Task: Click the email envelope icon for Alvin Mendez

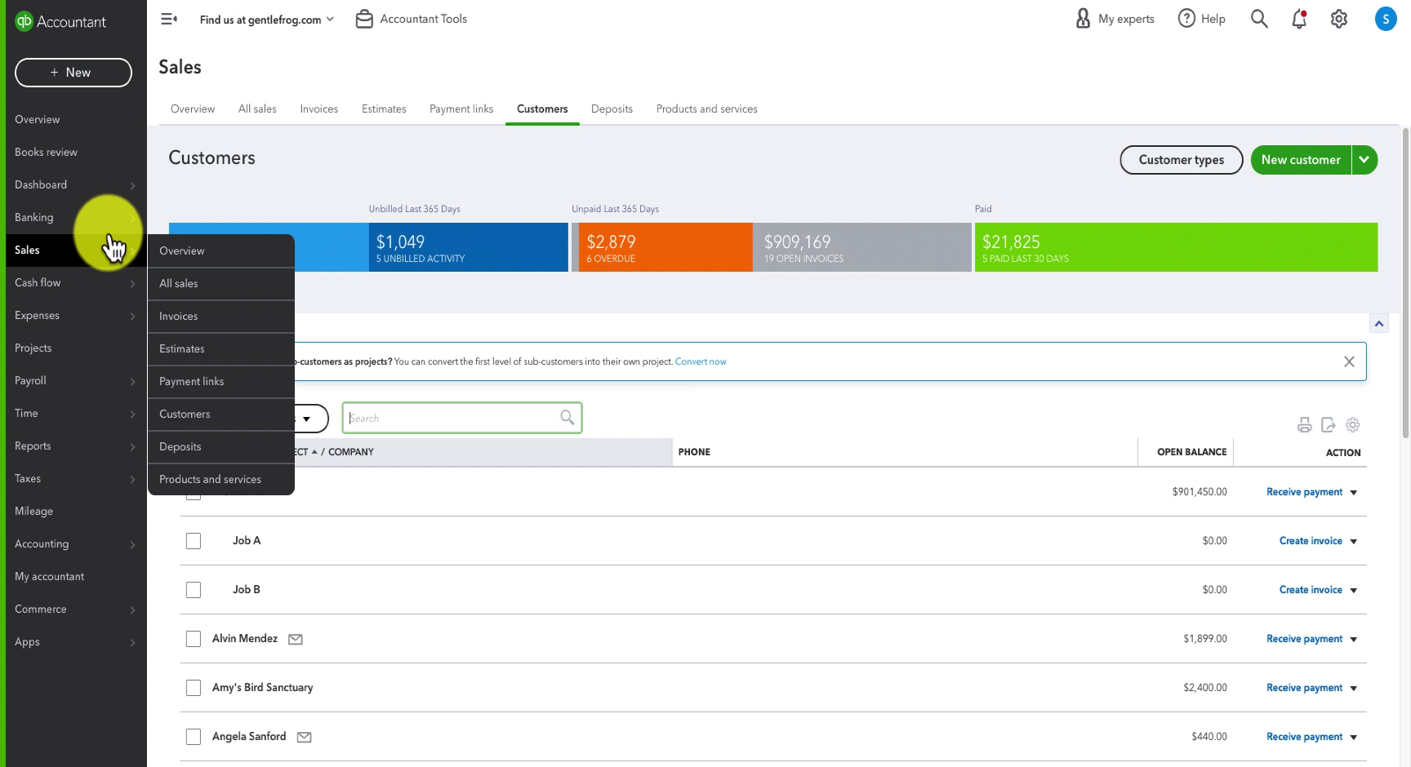Action: click(296, 639)
